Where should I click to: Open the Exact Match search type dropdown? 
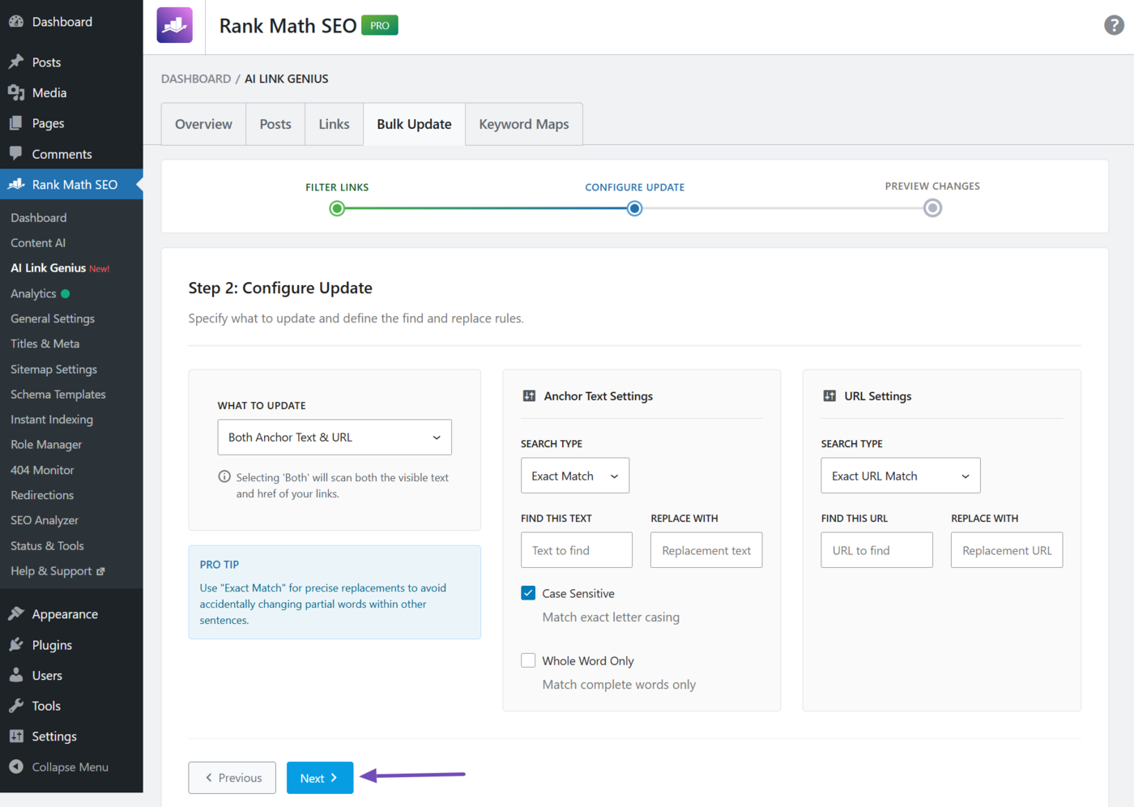pyautogui.click(x=575, y=476)
